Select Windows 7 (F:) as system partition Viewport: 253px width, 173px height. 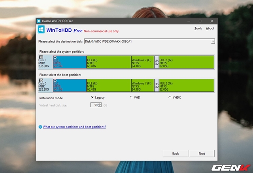pyautogui.click(x=143, y=62)
